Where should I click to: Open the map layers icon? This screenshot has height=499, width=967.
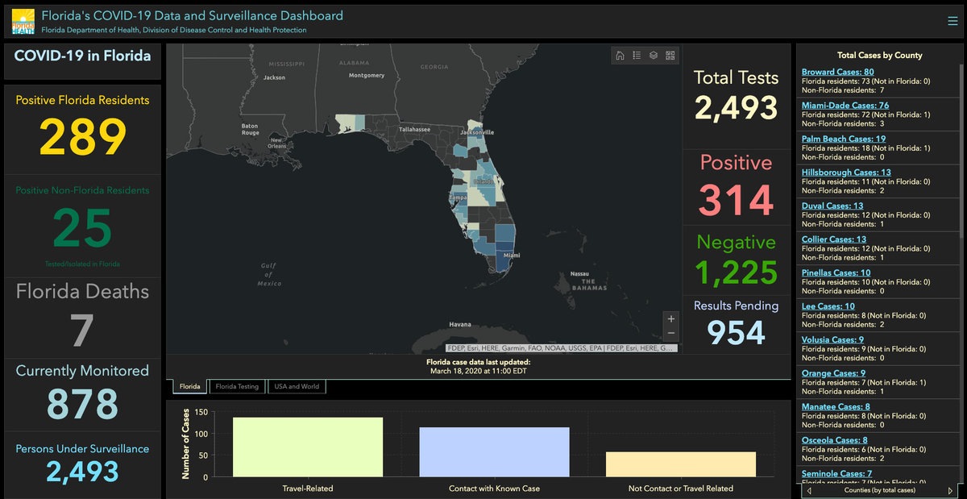pos(654,56)
